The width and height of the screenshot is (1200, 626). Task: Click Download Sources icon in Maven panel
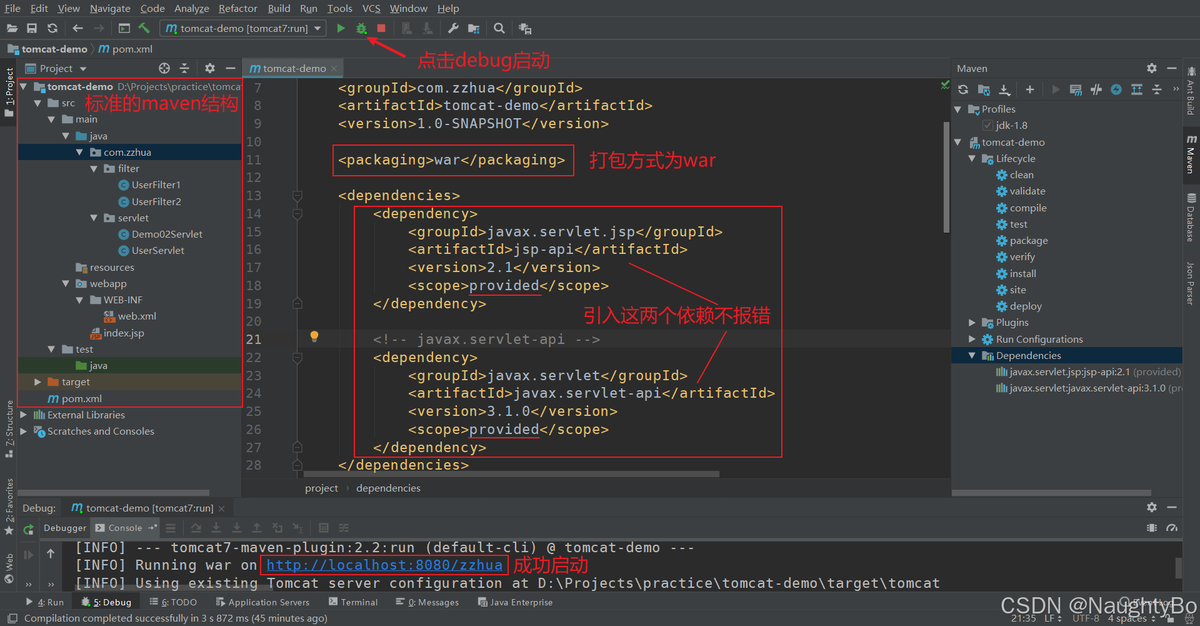click(x=1004, y=89)
